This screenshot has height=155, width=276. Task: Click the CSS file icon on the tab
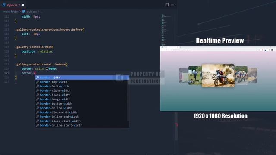4,5
